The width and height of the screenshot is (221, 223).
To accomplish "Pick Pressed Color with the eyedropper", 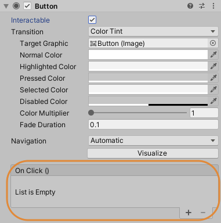I will click(213, 78).
